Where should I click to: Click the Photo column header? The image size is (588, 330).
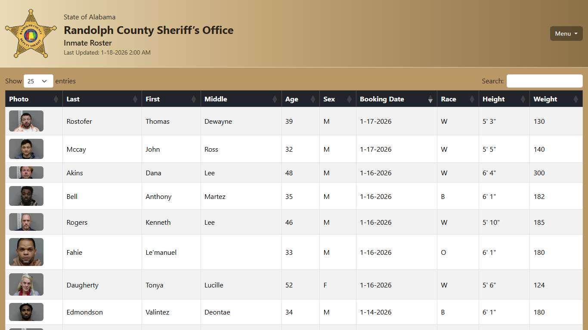coord(19,99)
